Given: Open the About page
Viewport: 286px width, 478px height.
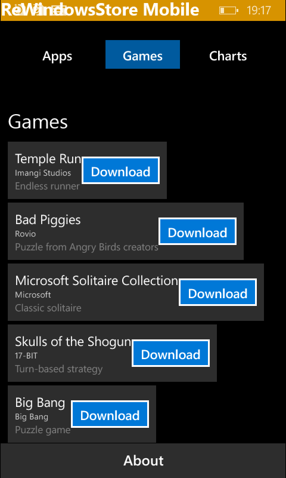Looking at the screenshot, I should pyautogui.click(x=143, y=461).
